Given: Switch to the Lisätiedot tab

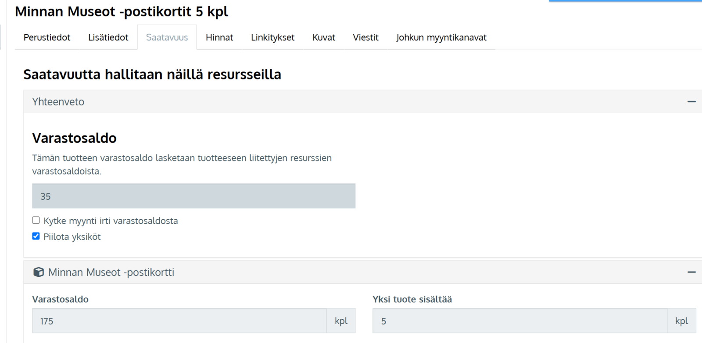Looking at the screenshot, I should pyautogui.click(x=108, y=38).
